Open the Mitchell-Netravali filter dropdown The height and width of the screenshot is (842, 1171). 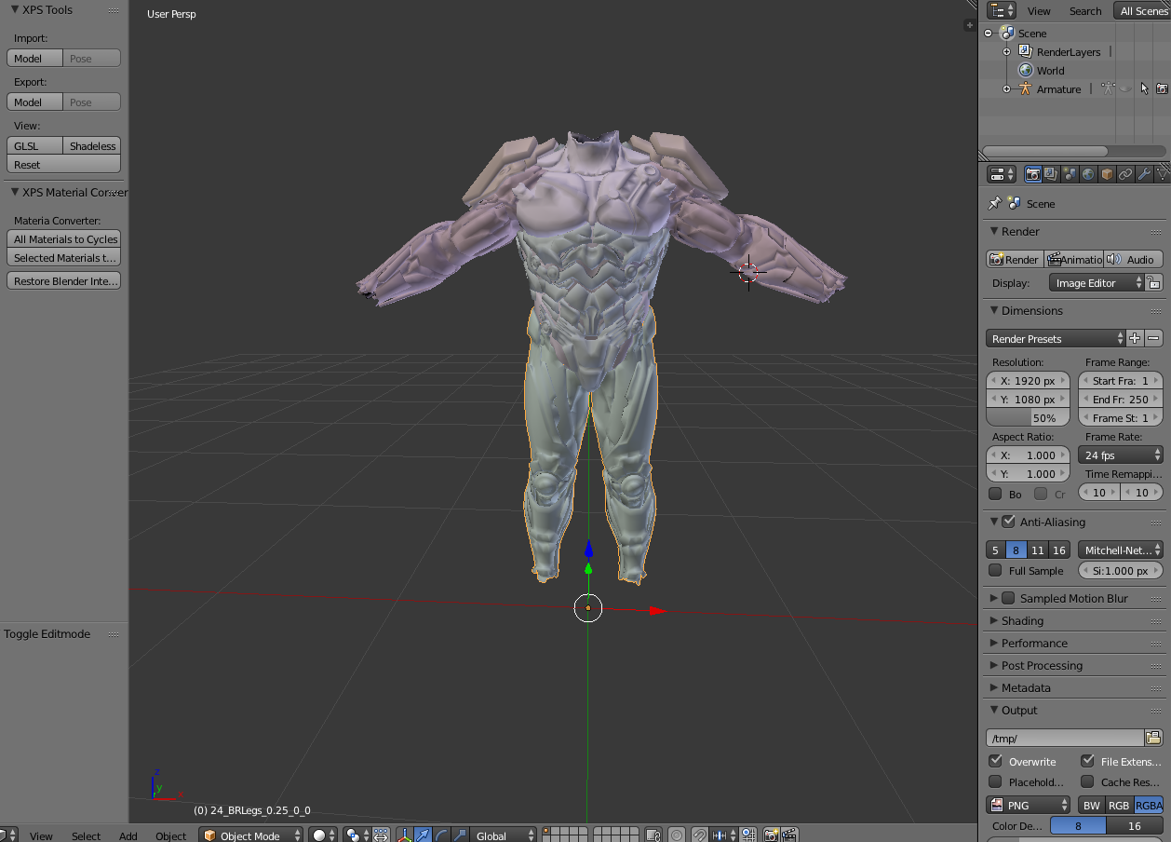pos(1121,550)
